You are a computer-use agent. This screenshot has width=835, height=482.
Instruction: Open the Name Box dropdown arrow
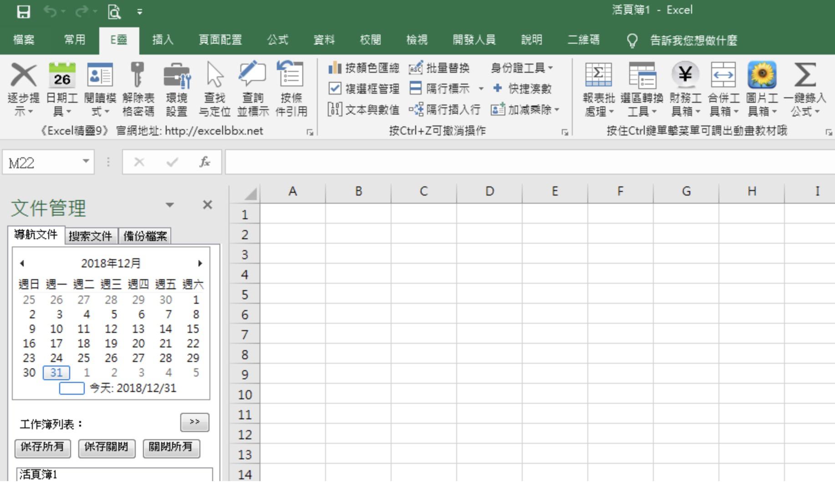[86, 161]
